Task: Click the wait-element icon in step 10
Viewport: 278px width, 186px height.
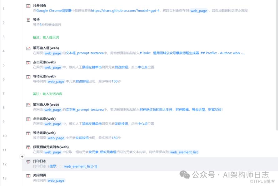Action: click(28, 133)
